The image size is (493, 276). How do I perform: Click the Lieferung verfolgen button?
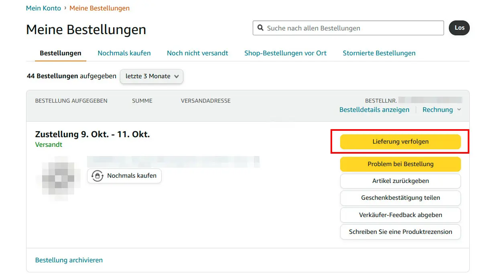click(400, 142)
